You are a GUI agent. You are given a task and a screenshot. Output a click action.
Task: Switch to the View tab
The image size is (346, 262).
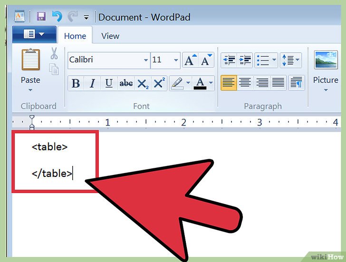[110, 36]
